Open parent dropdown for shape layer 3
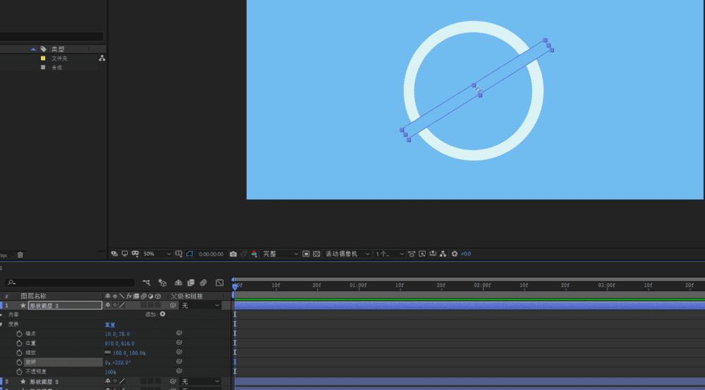The height and width of the screenshot is (390, 705). click(200, 306)
